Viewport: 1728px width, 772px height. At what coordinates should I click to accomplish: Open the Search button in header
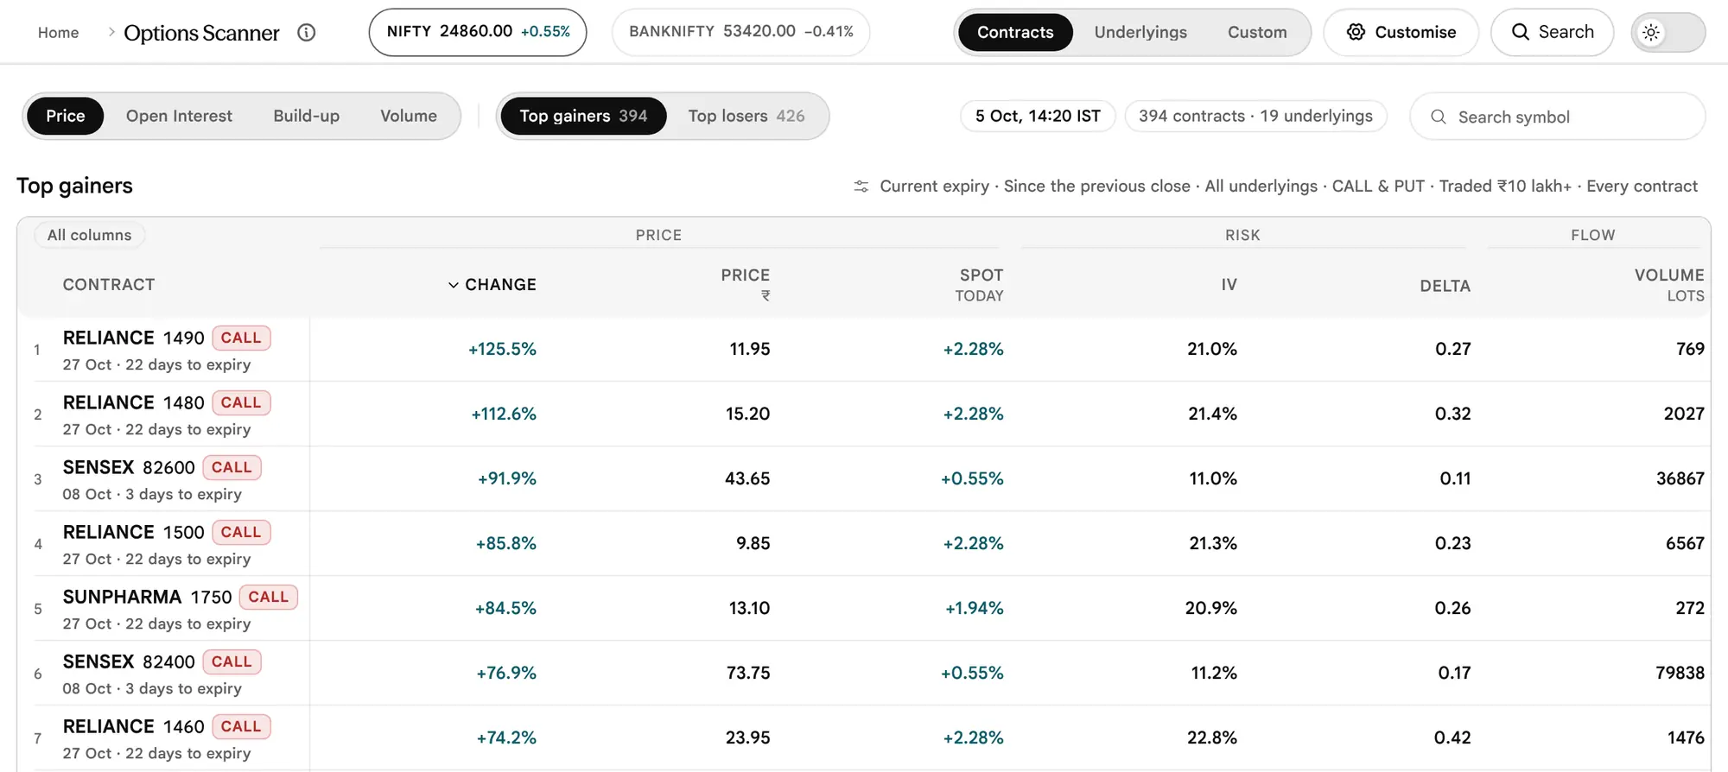tap(1553, 33)
